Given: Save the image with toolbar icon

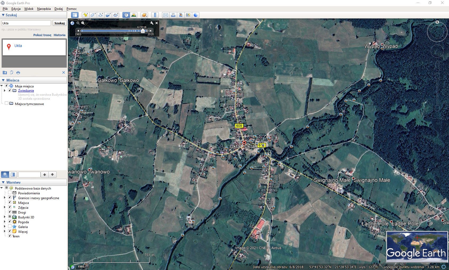Looking at the screenshot, I should (x=181, y=15).
